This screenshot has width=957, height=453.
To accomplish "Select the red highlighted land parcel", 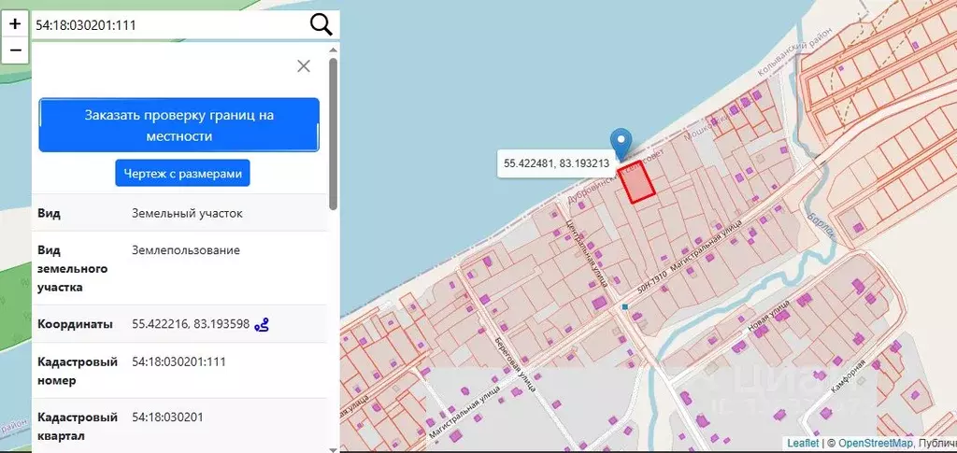I will pos(638,186).
